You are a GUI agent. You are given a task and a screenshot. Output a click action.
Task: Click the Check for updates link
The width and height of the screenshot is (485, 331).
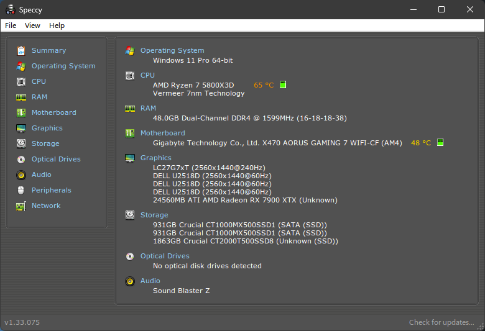[x=441, y=322]
